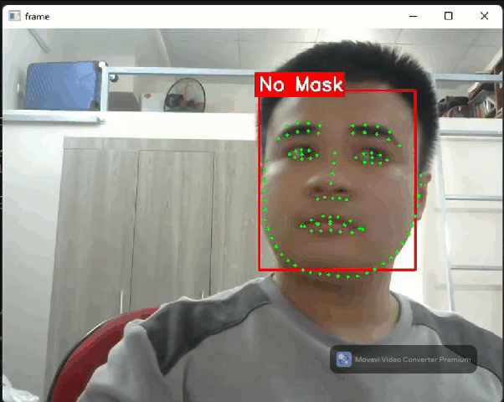Viewport: 504px width, 402px height.
Task: Click the green landmark dot at the chin
Action: click(x=337, y=275)
